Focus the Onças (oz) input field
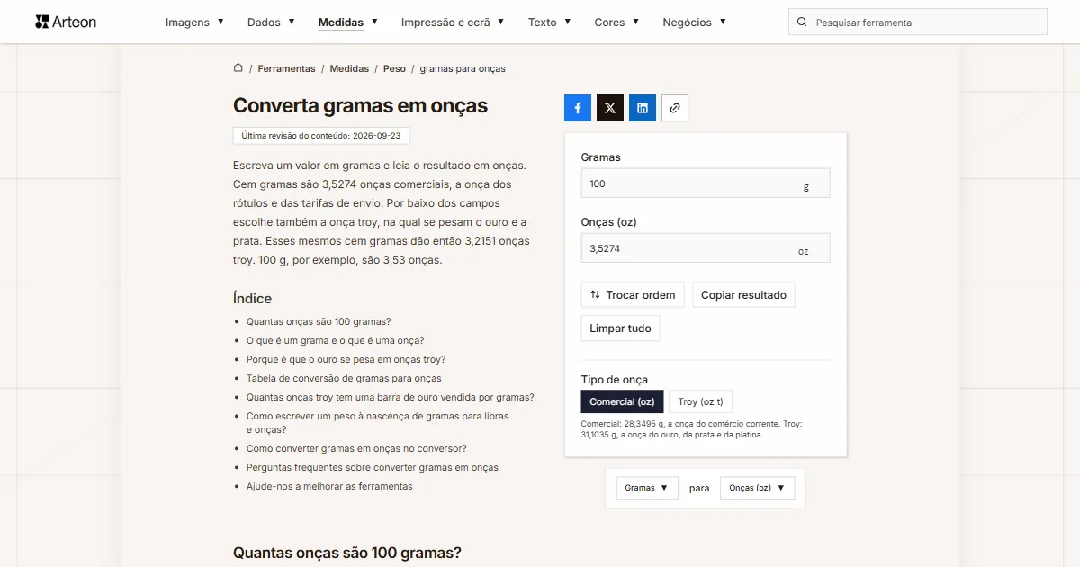1080x567 pixels. pos(706,248)
